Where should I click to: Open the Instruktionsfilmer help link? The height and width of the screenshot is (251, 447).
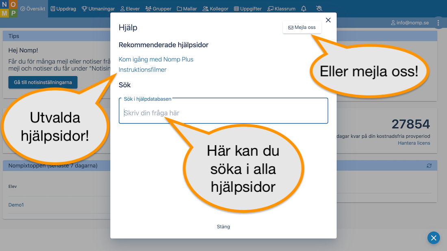[x=143, y=70]
